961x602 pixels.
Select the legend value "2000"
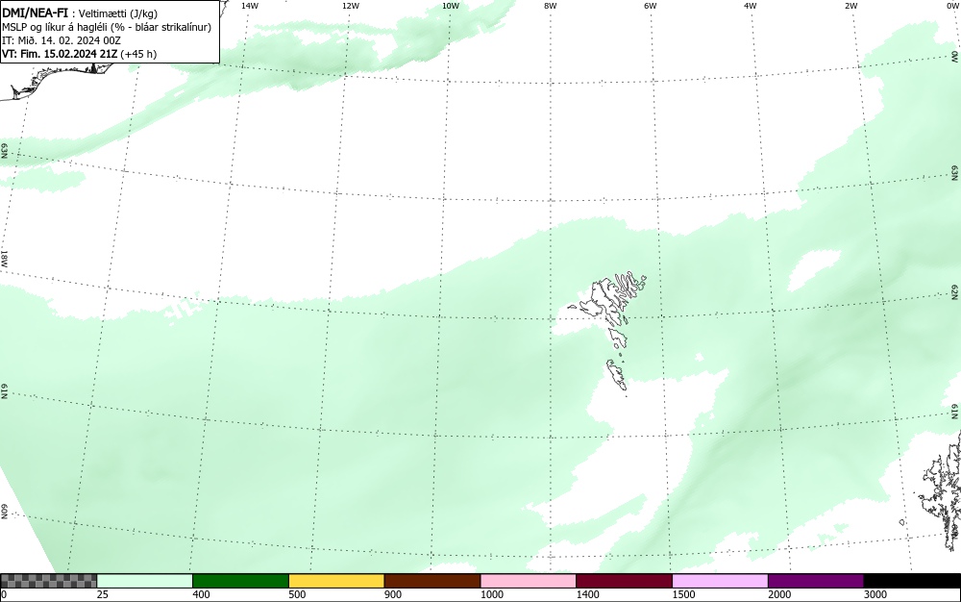(x=779, y=594)
